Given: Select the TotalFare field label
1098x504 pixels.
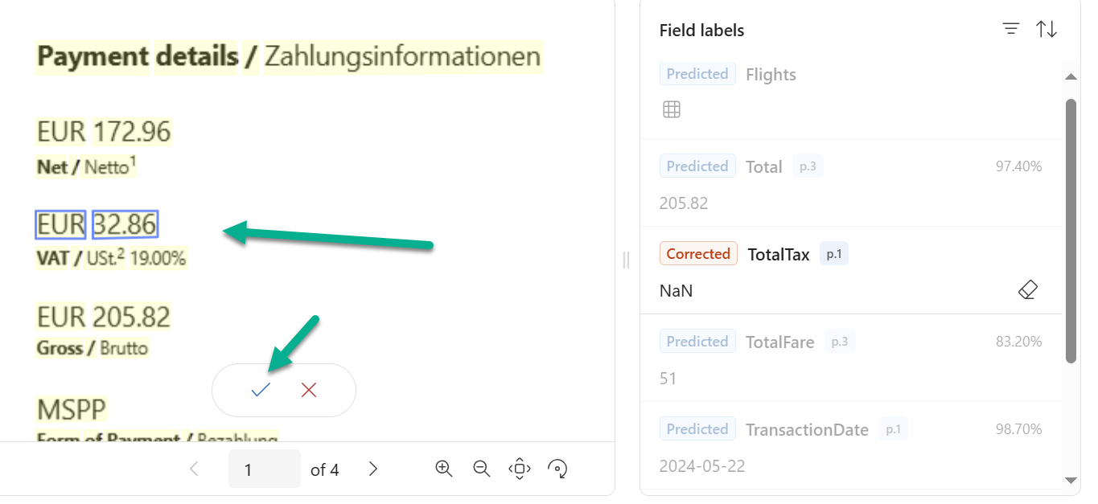Looking at the screenshot, I should tap(779, 342).
